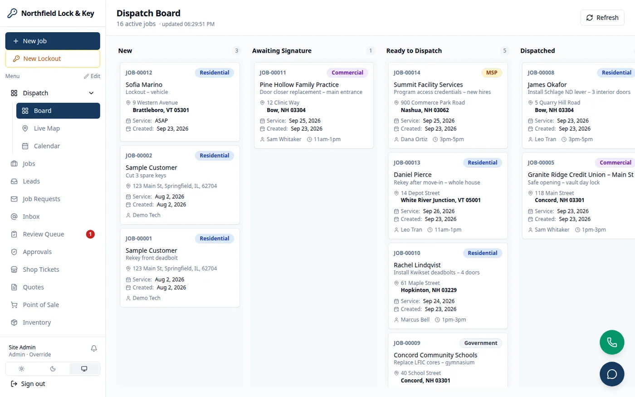635x397 pixels.
Task: Click the Inventory box icon
Action: pyautogui.click(x=14, y=323)
